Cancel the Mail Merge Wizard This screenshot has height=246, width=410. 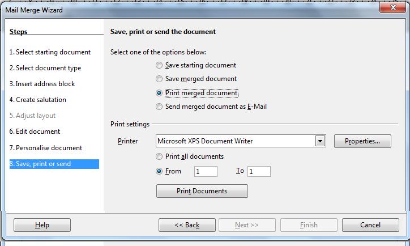coord(370,225)
